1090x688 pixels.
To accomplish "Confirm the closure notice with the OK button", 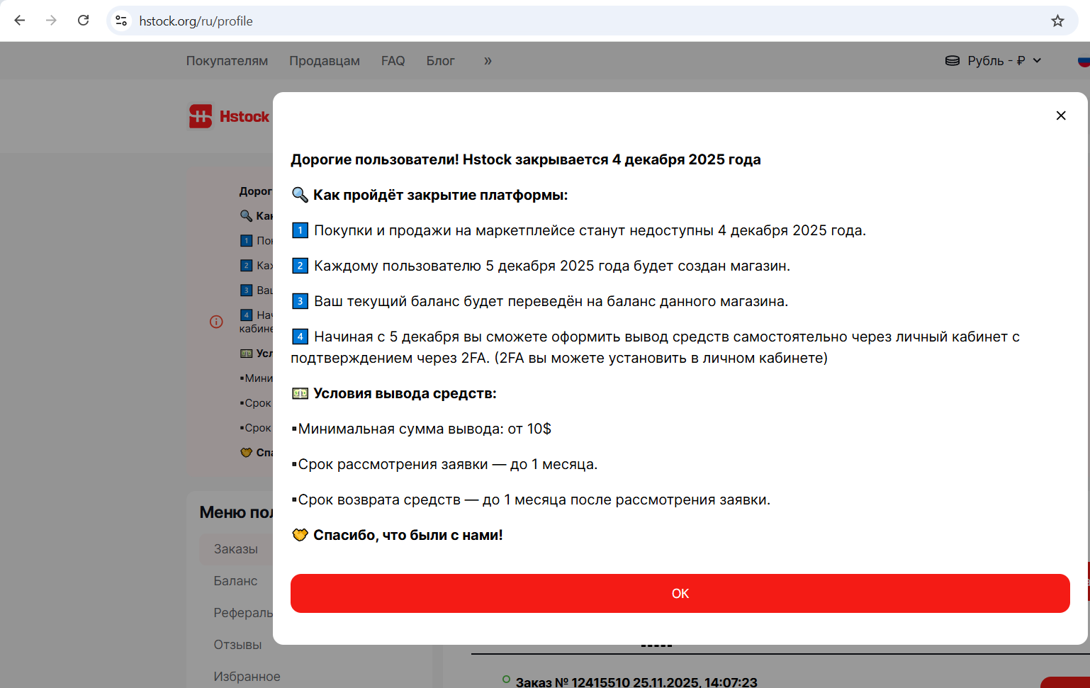I will pos(680,593).
